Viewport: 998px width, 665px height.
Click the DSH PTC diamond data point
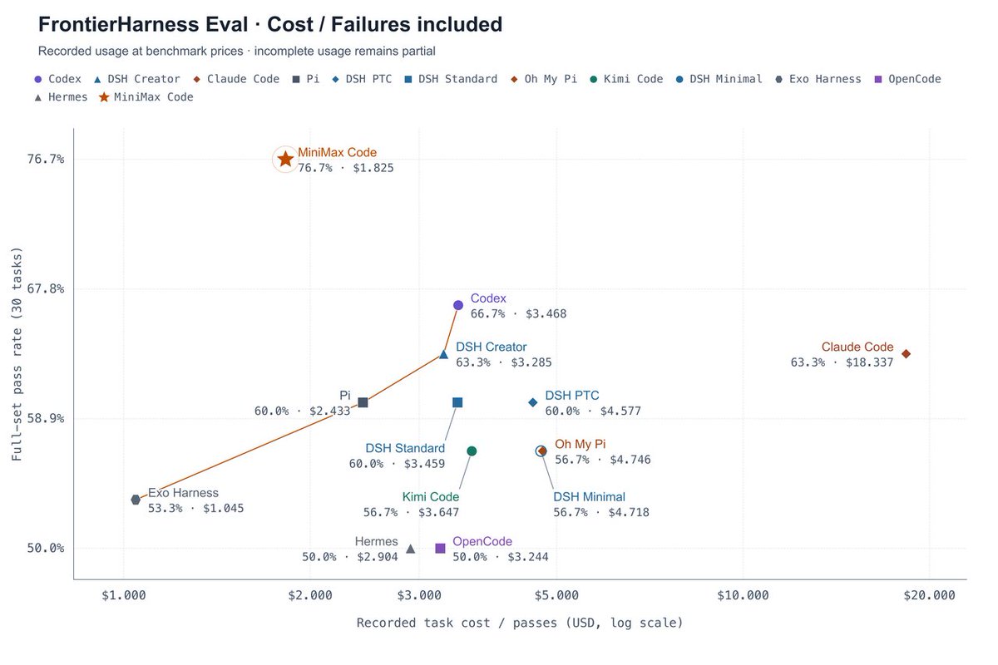533,402
